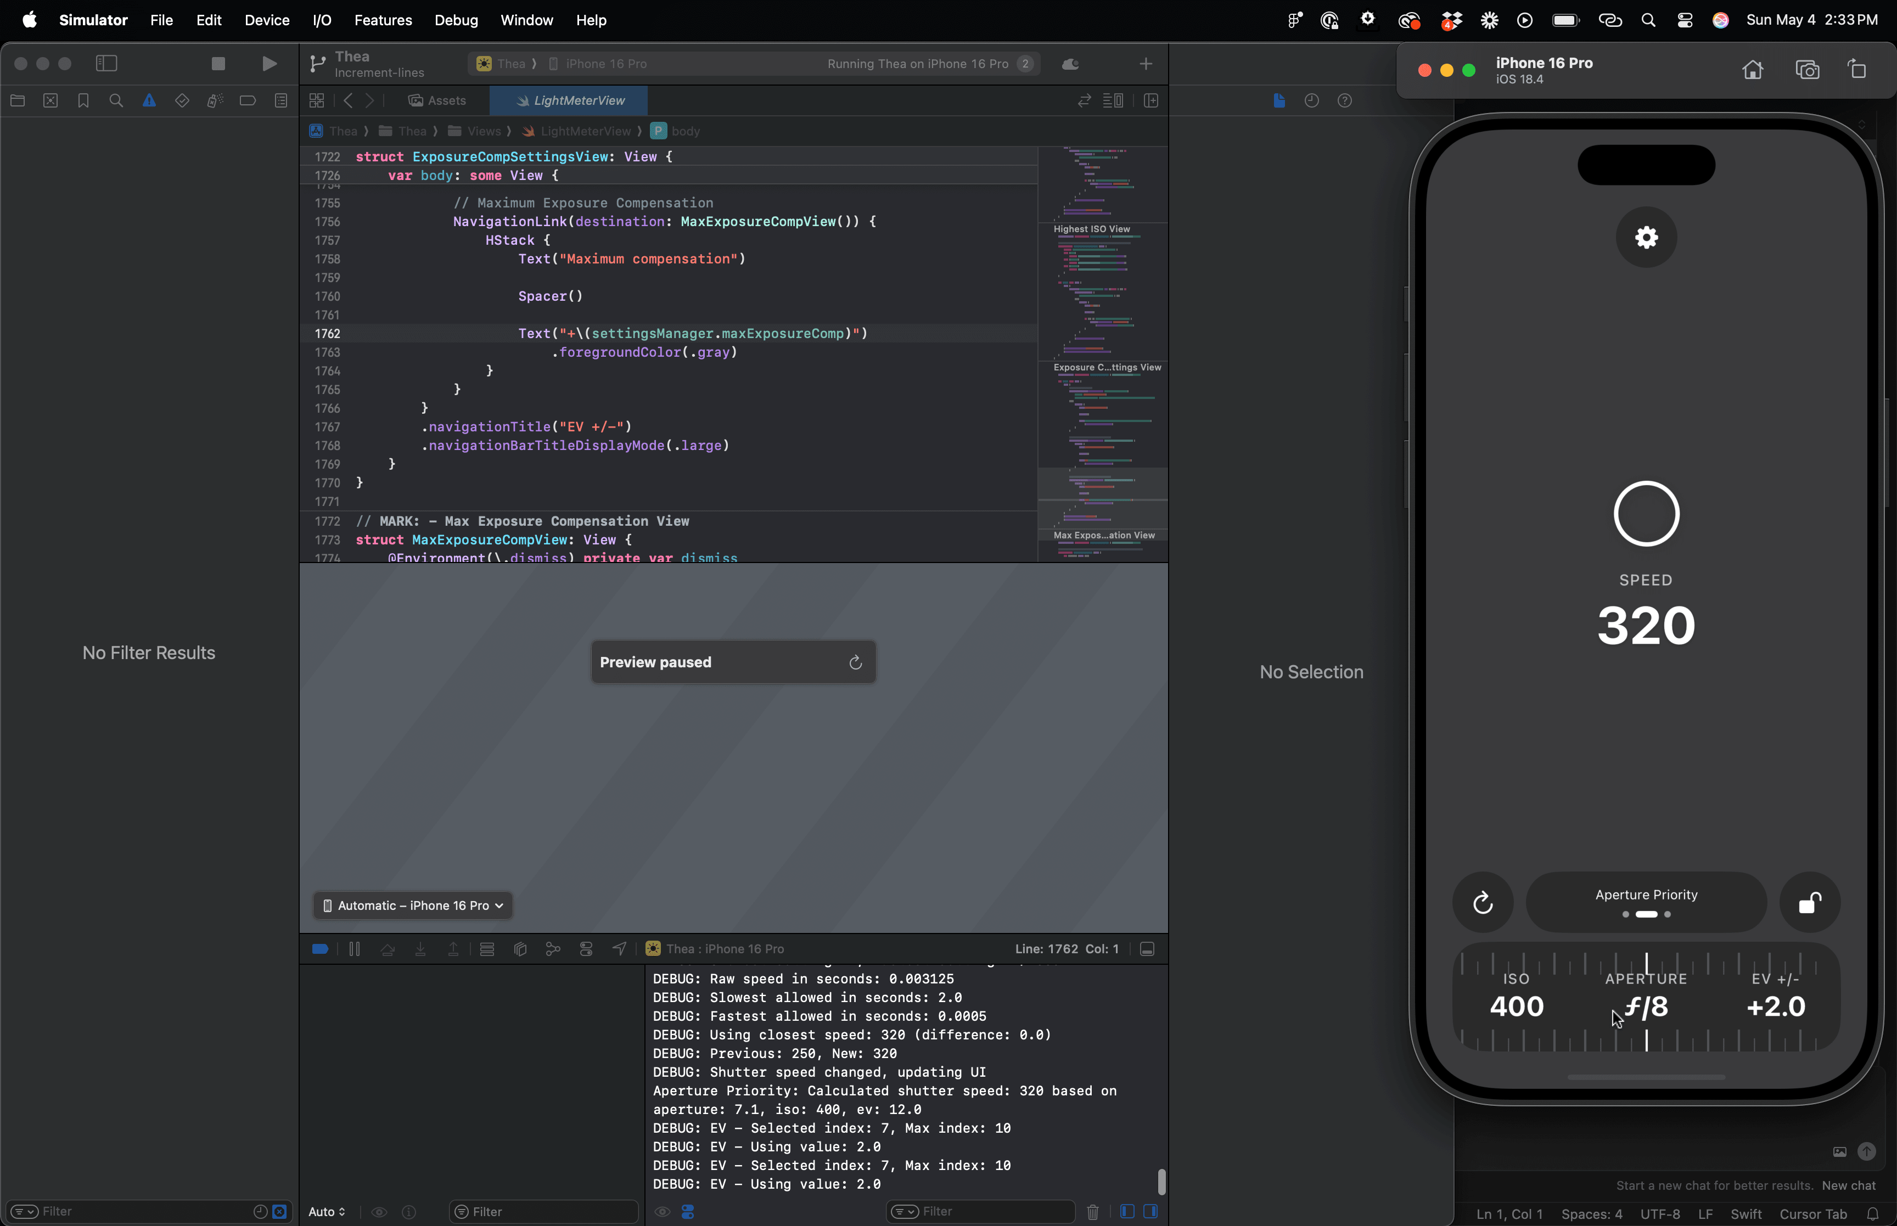
Task: Tap the Aperture Priority mode button
Action: (x=1646, y=902)
